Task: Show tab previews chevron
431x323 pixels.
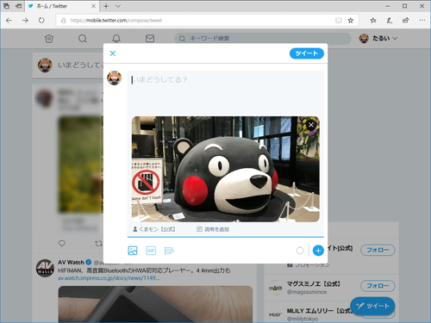Action: pyautogui.click(x=118, y=6)
